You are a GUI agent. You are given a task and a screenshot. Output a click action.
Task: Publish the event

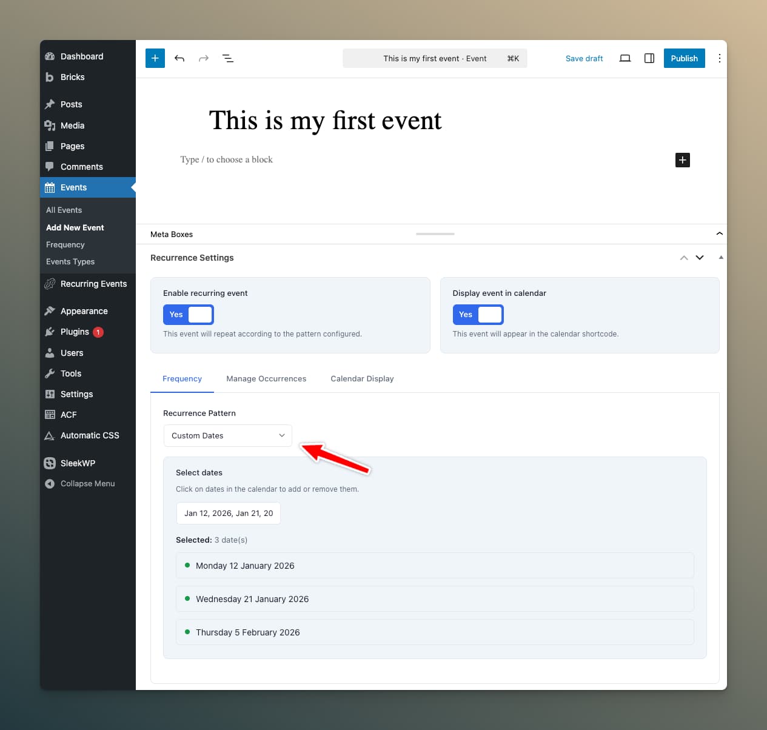[684, 58]
